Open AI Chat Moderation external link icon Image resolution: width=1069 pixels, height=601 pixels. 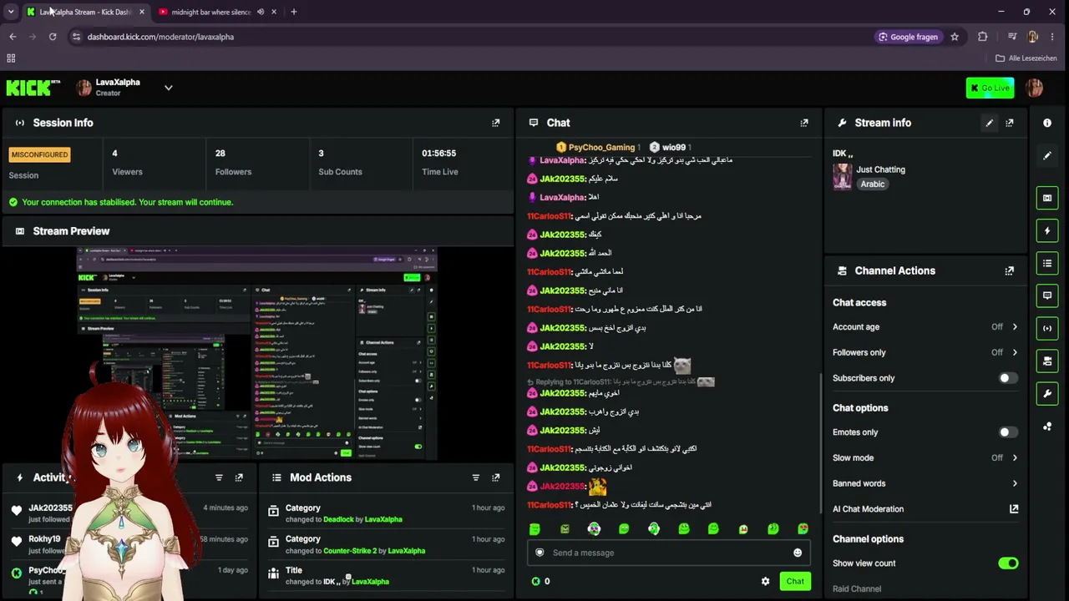tap(1014, 509)
